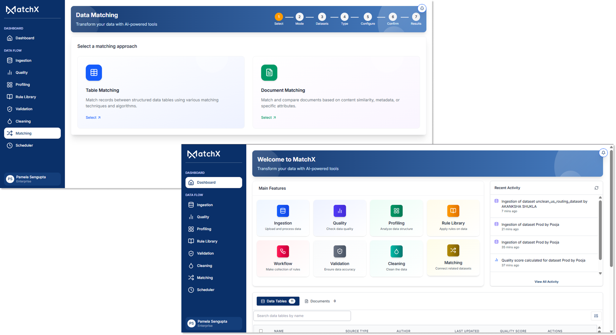Click the teal Cleaning feature icon

point(396,251)
